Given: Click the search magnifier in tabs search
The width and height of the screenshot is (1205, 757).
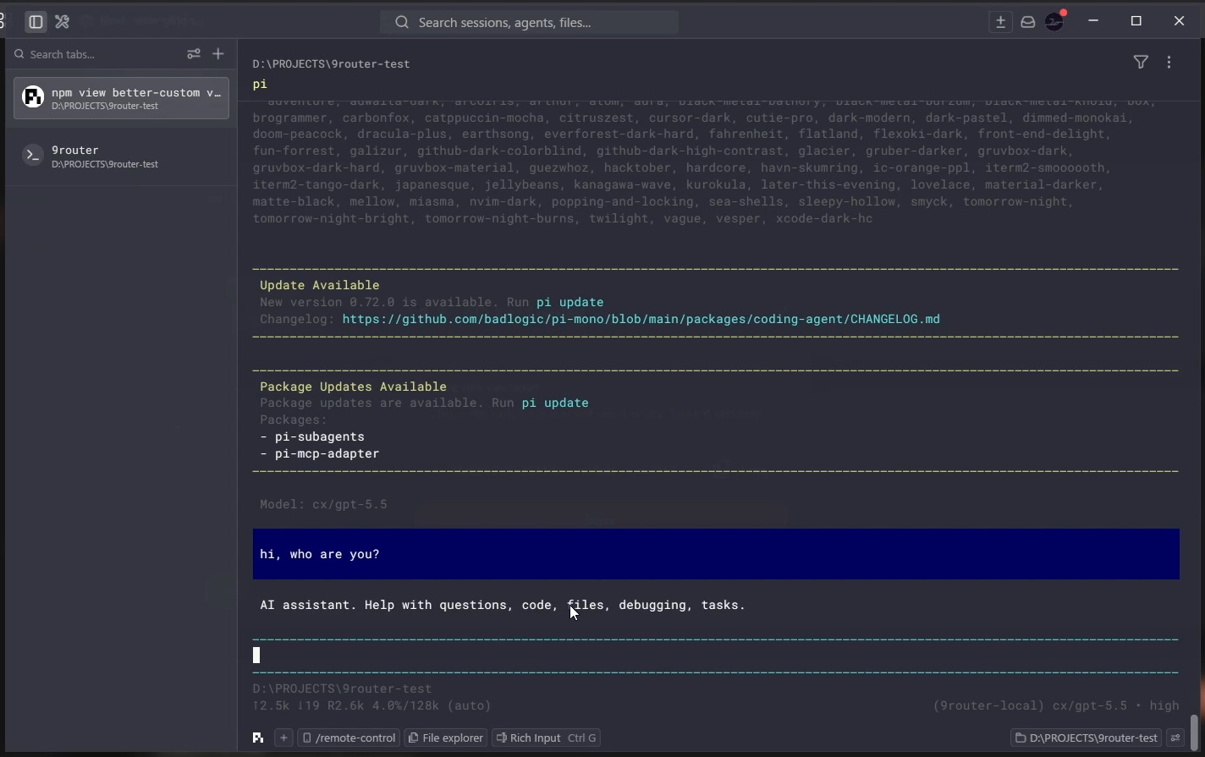Looking at the screenshot, I should coord(19,54).
